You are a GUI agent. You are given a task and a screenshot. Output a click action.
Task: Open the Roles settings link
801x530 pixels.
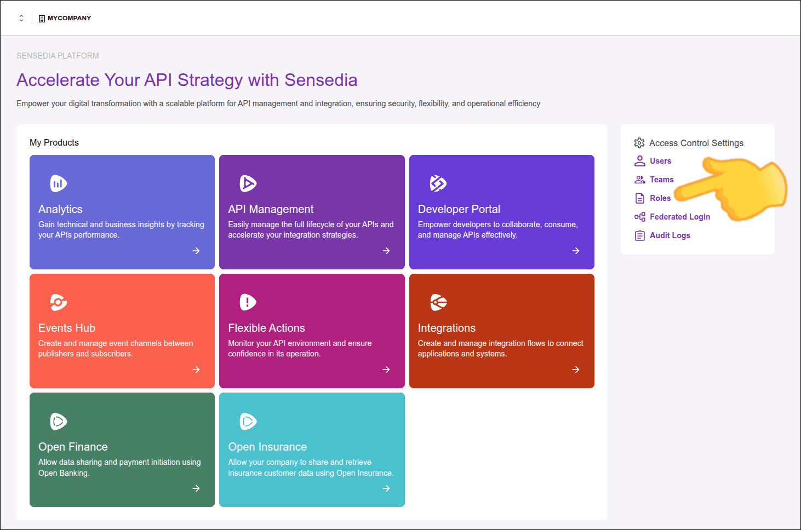pyautogui.click(x=660, y=198)
